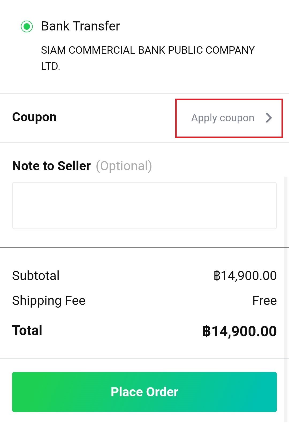This screenshot has height=423, width=289.
Task: Tap the Shipping Fee label
Action: click(x=49, y=301)
